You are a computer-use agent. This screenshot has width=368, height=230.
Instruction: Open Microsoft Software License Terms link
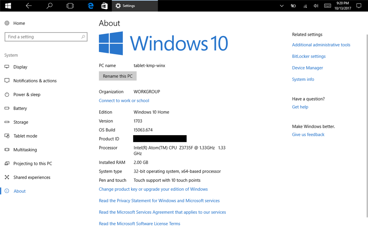[139, 224]
